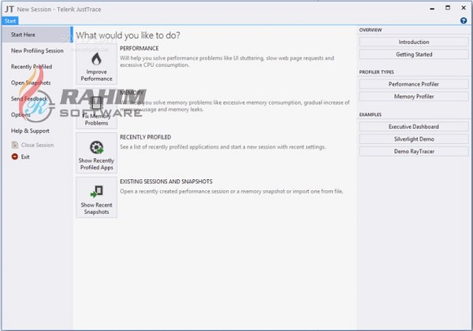Click the 'What would you like to do?' title
This screenshot has width=473, height=331.
point(128,35)
